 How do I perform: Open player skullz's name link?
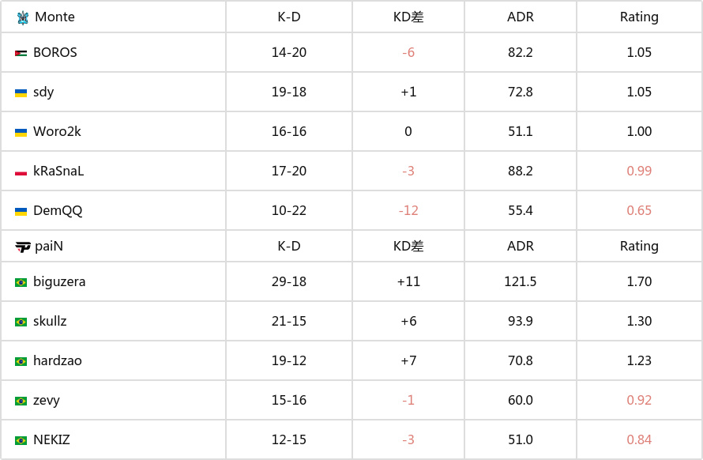[x=50, y=321]
